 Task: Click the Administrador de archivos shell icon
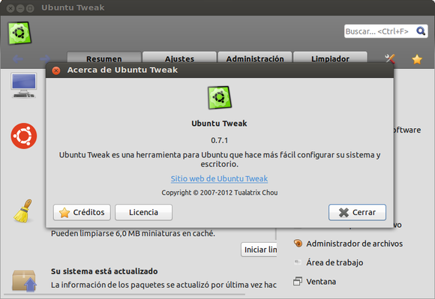click(x=298, y=244)
